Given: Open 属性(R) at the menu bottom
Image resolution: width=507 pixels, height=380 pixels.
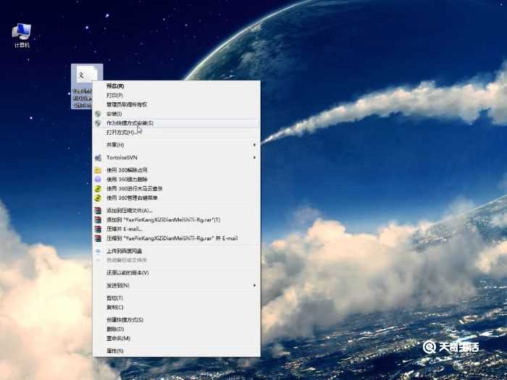Looking at the screenshot, I should click(x=176, y=351).
